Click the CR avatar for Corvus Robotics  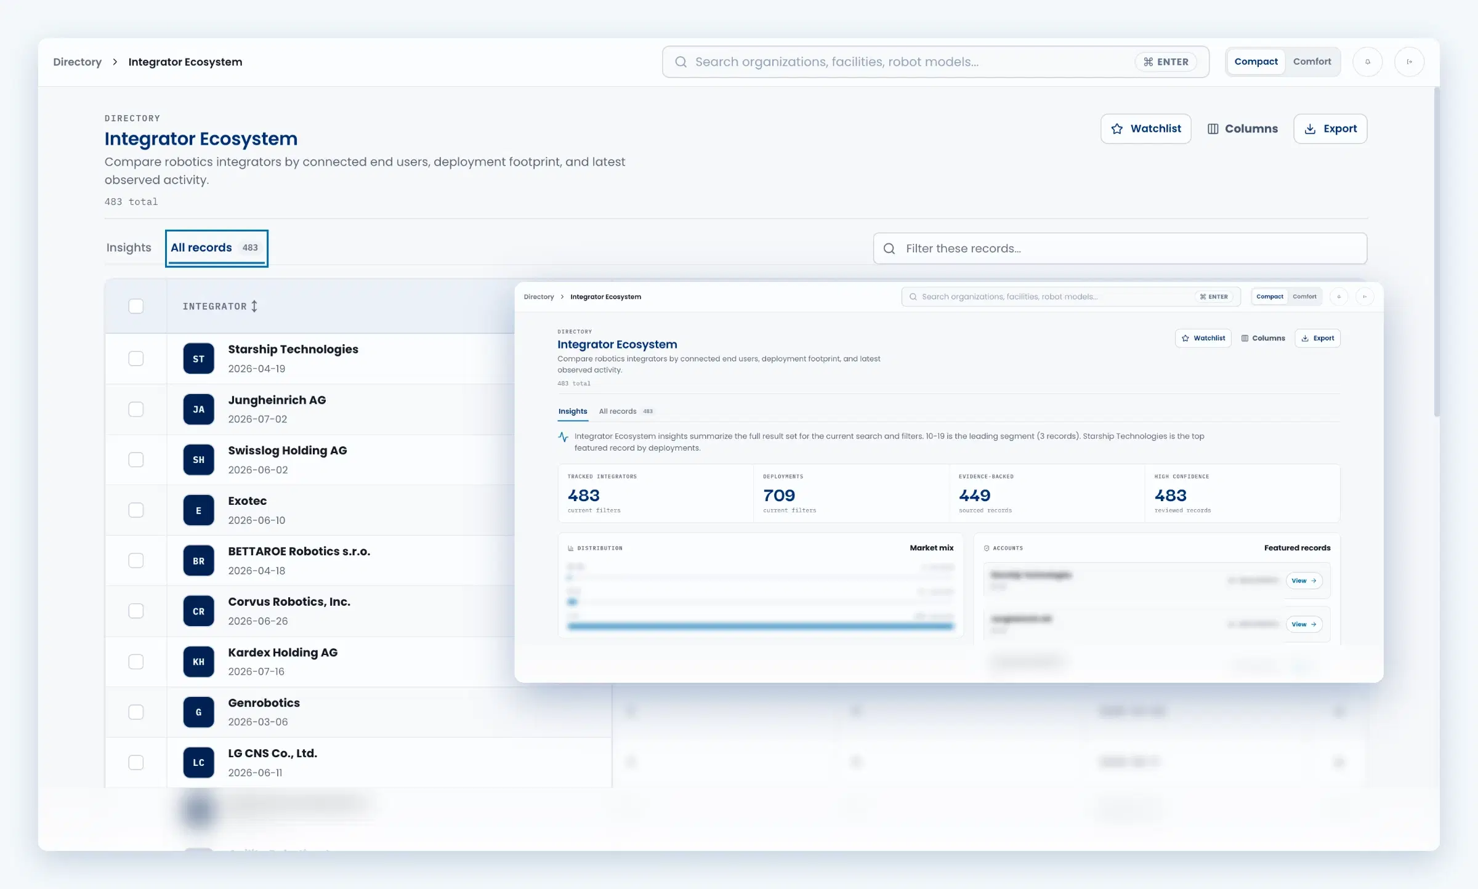198,611
